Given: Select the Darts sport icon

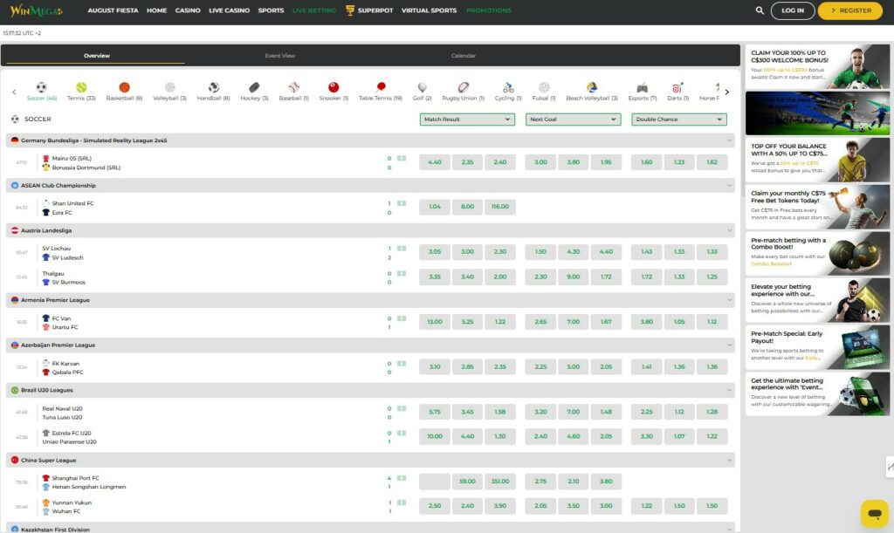Looking at the screenshot, I should point(677,87).
